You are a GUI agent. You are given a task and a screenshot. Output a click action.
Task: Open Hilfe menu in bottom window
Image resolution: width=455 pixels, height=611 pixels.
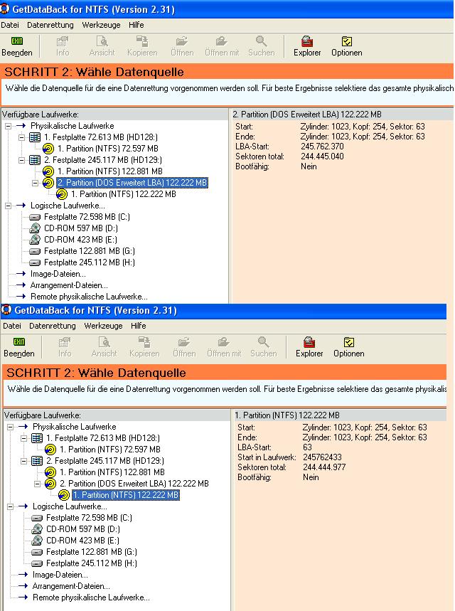coord(139,326)
